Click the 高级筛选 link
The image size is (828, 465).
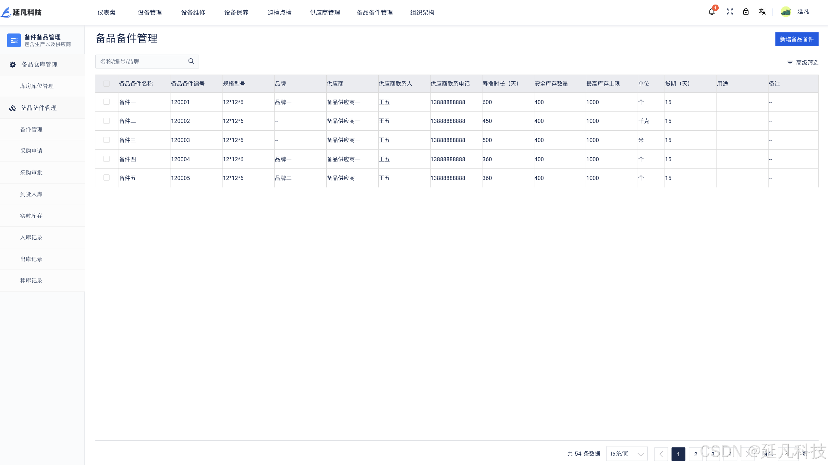click(x=807, y=63)
